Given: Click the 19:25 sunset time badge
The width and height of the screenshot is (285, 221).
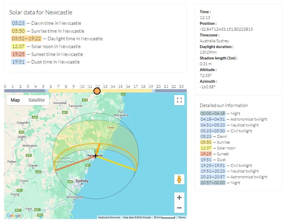Looking at the screenshot, I should point(18,54).
